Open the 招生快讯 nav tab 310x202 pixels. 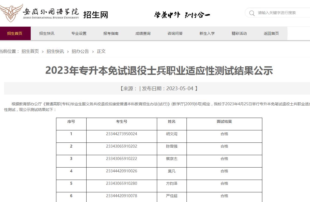tap(47, 33)
